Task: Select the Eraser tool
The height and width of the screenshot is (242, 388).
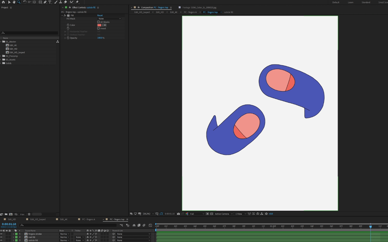Action: pyautogui.click(x=65, y=2)
